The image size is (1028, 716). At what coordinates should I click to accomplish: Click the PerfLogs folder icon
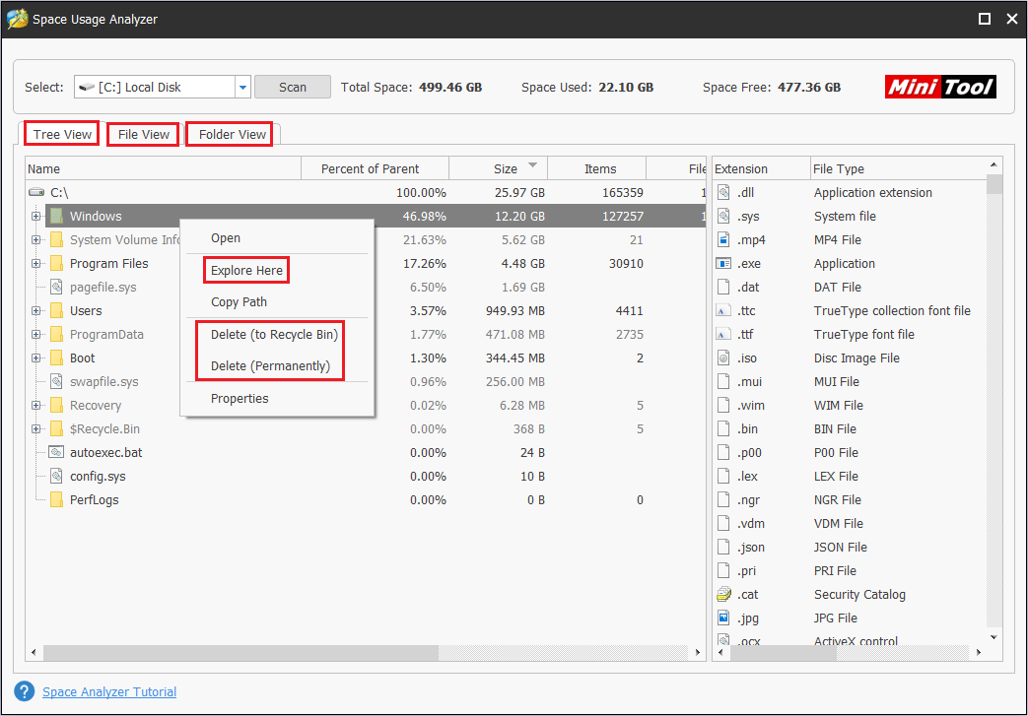(57, 500)
